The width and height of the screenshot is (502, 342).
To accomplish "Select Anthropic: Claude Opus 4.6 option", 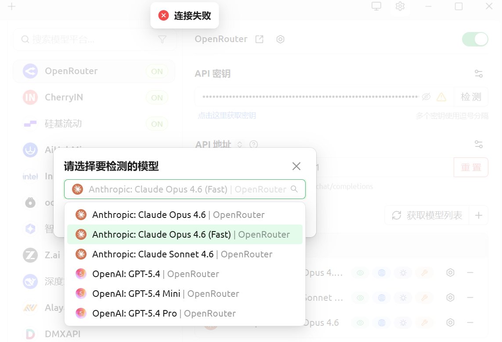I will 185,215.
